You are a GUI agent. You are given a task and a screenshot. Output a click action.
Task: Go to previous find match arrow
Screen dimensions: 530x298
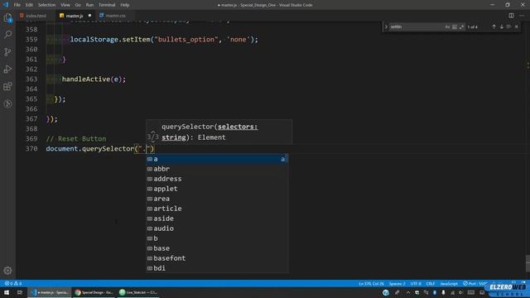pyautogui.click(x=494, y=26)
